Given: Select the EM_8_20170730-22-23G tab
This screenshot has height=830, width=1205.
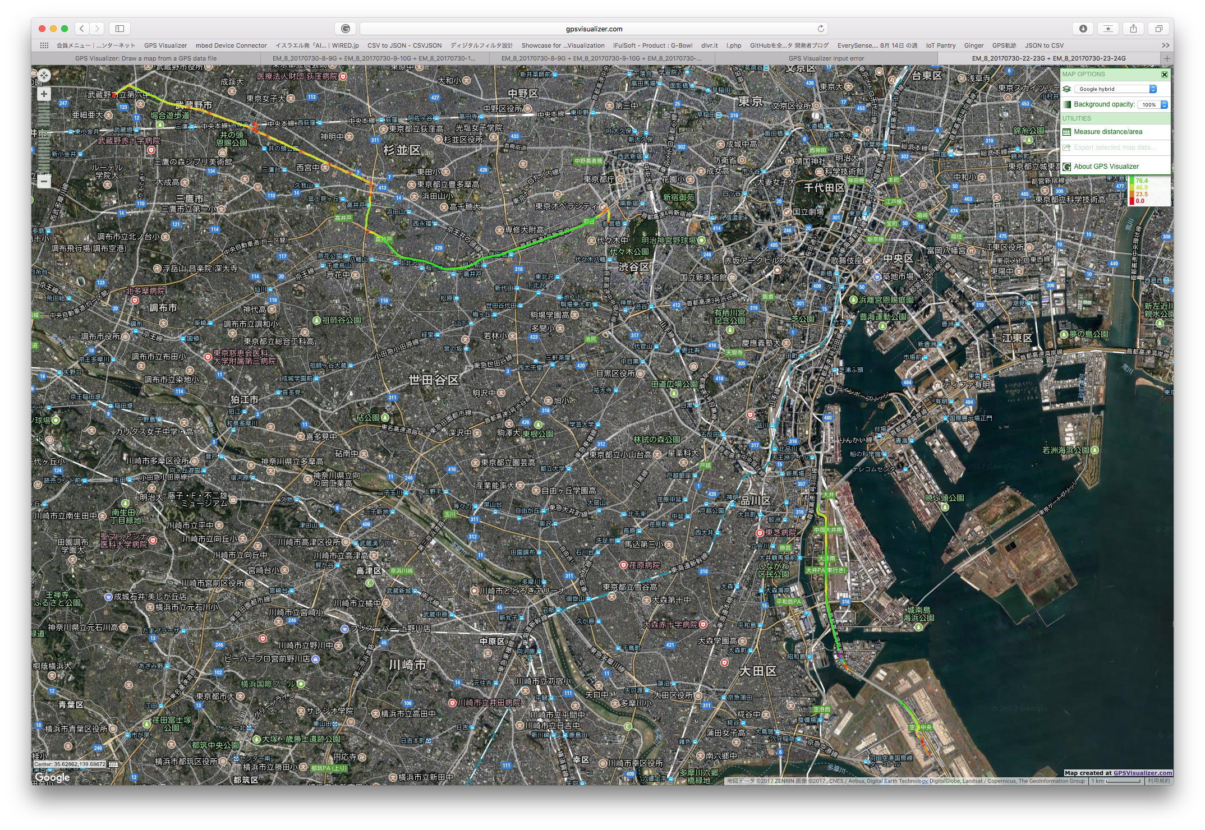Looking at the screenshot, I should coord(1048,58).
